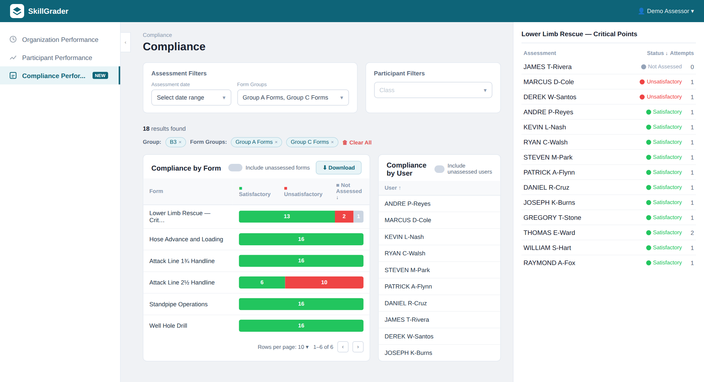Click the trash icon beside Clear All
This screenshot has height=382, width=704.
[x=345, y=142]
